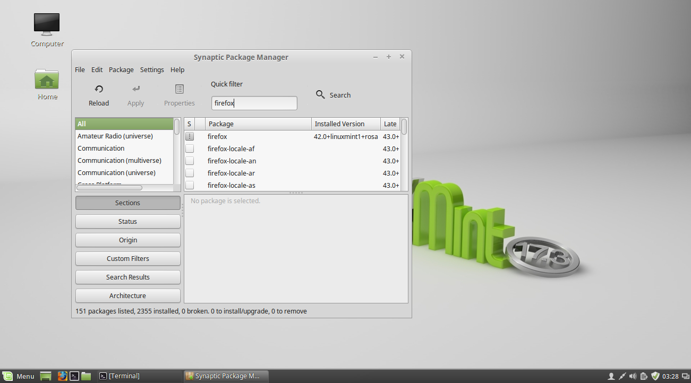Click the Custom Filters button
691x383 pixels.
pyautogui.click(x=128, y=258)
